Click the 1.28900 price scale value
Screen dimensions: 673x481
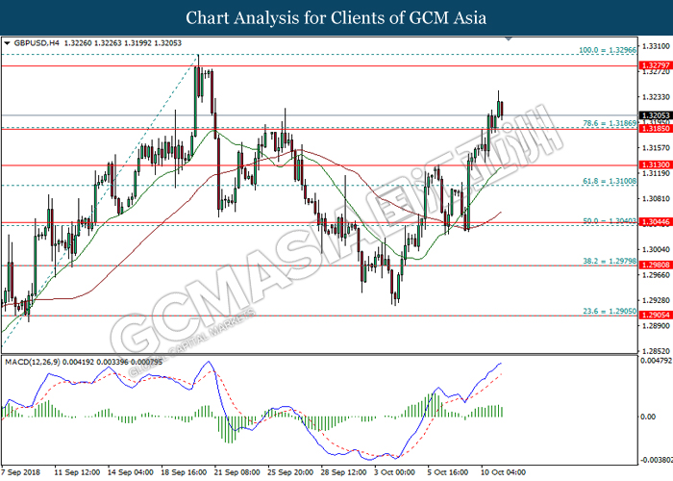pyautogui.click(x=656, y=326)
